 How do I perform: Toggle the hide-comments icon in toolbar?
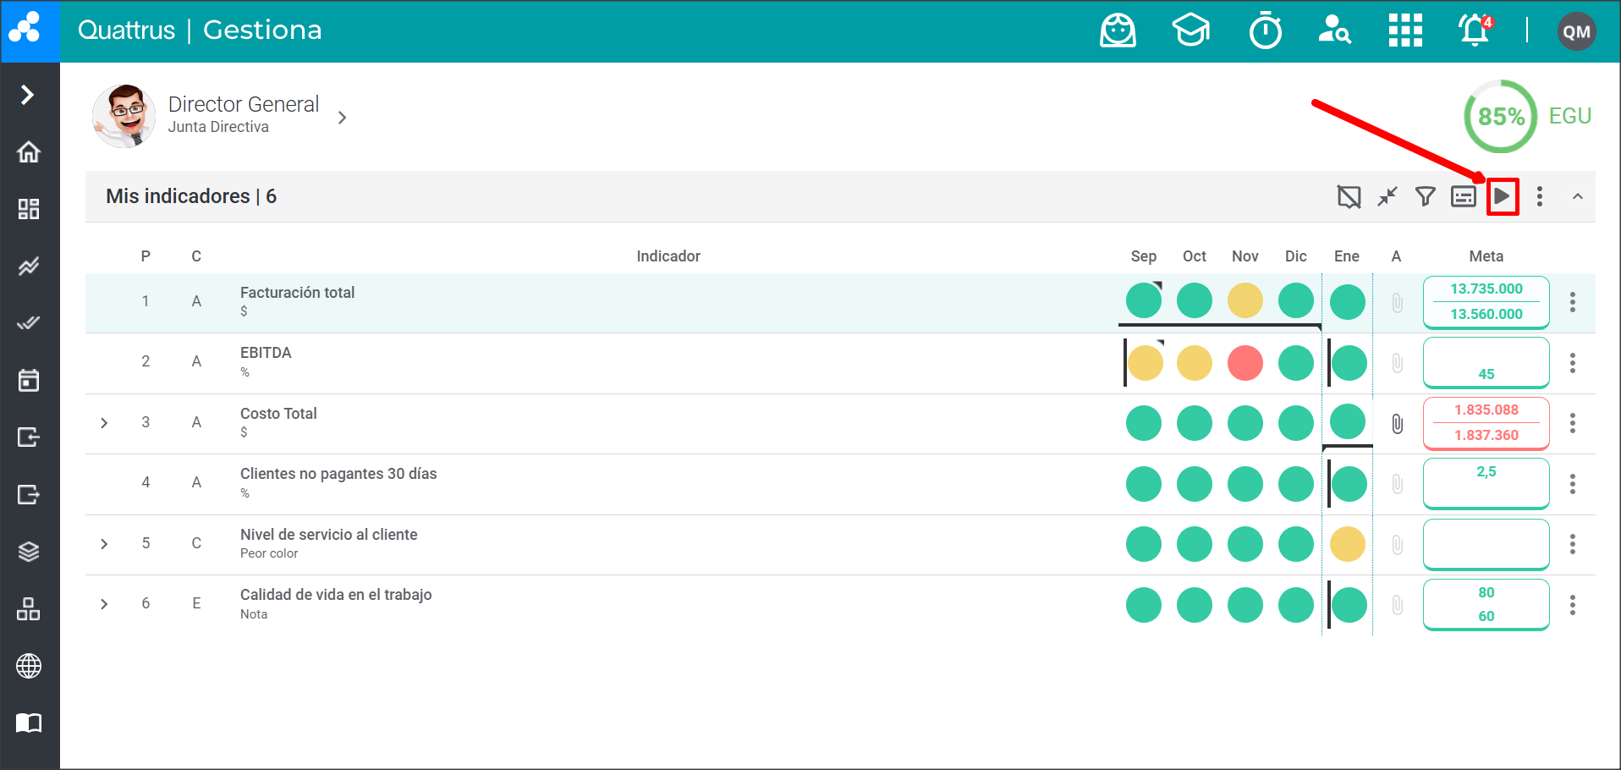point(1349,197)
